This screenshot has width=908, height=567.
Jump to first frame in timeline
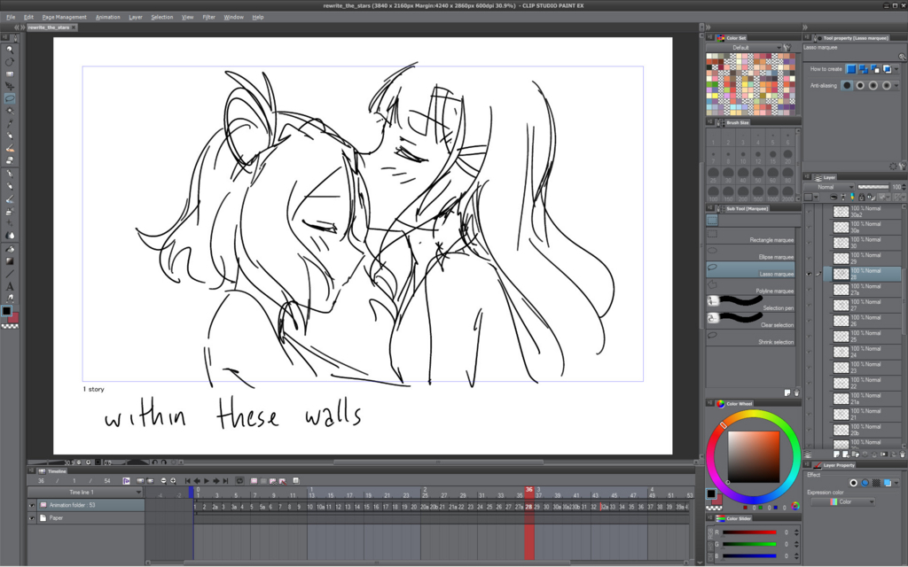coord(188,481)
